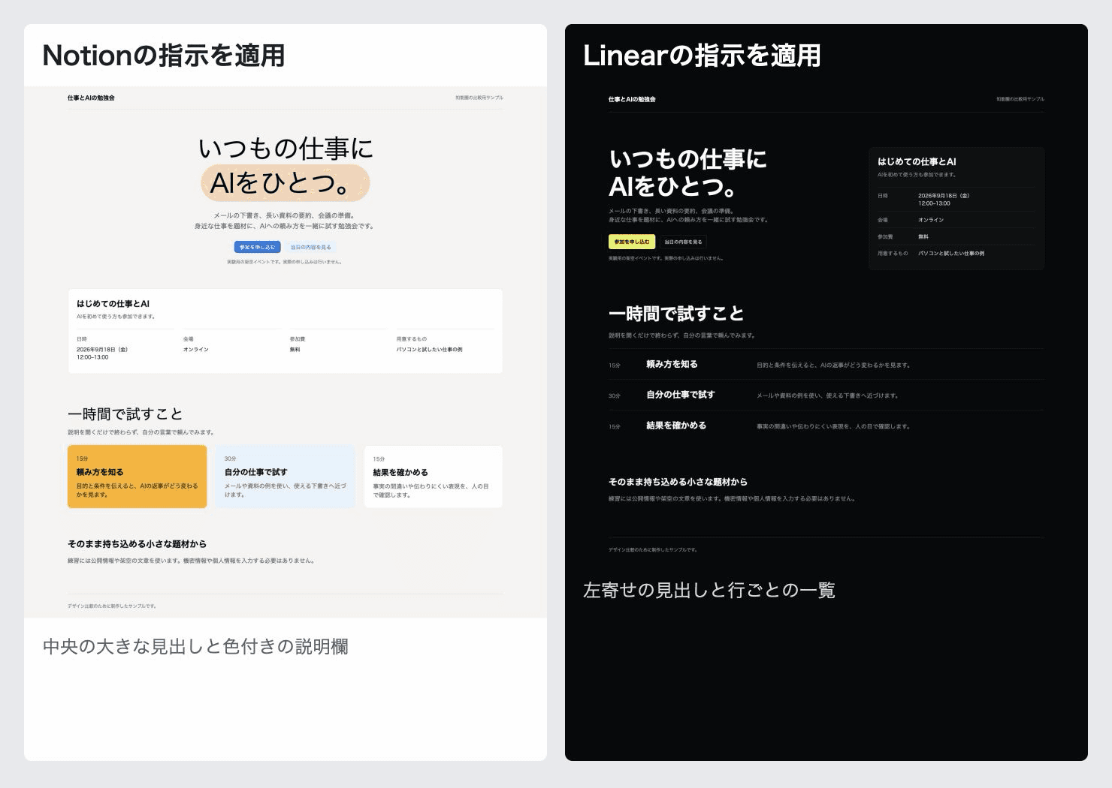Click the 用意するもの label in Linear panel
This screenshot has width=1112, height=788.
(893, 254)
